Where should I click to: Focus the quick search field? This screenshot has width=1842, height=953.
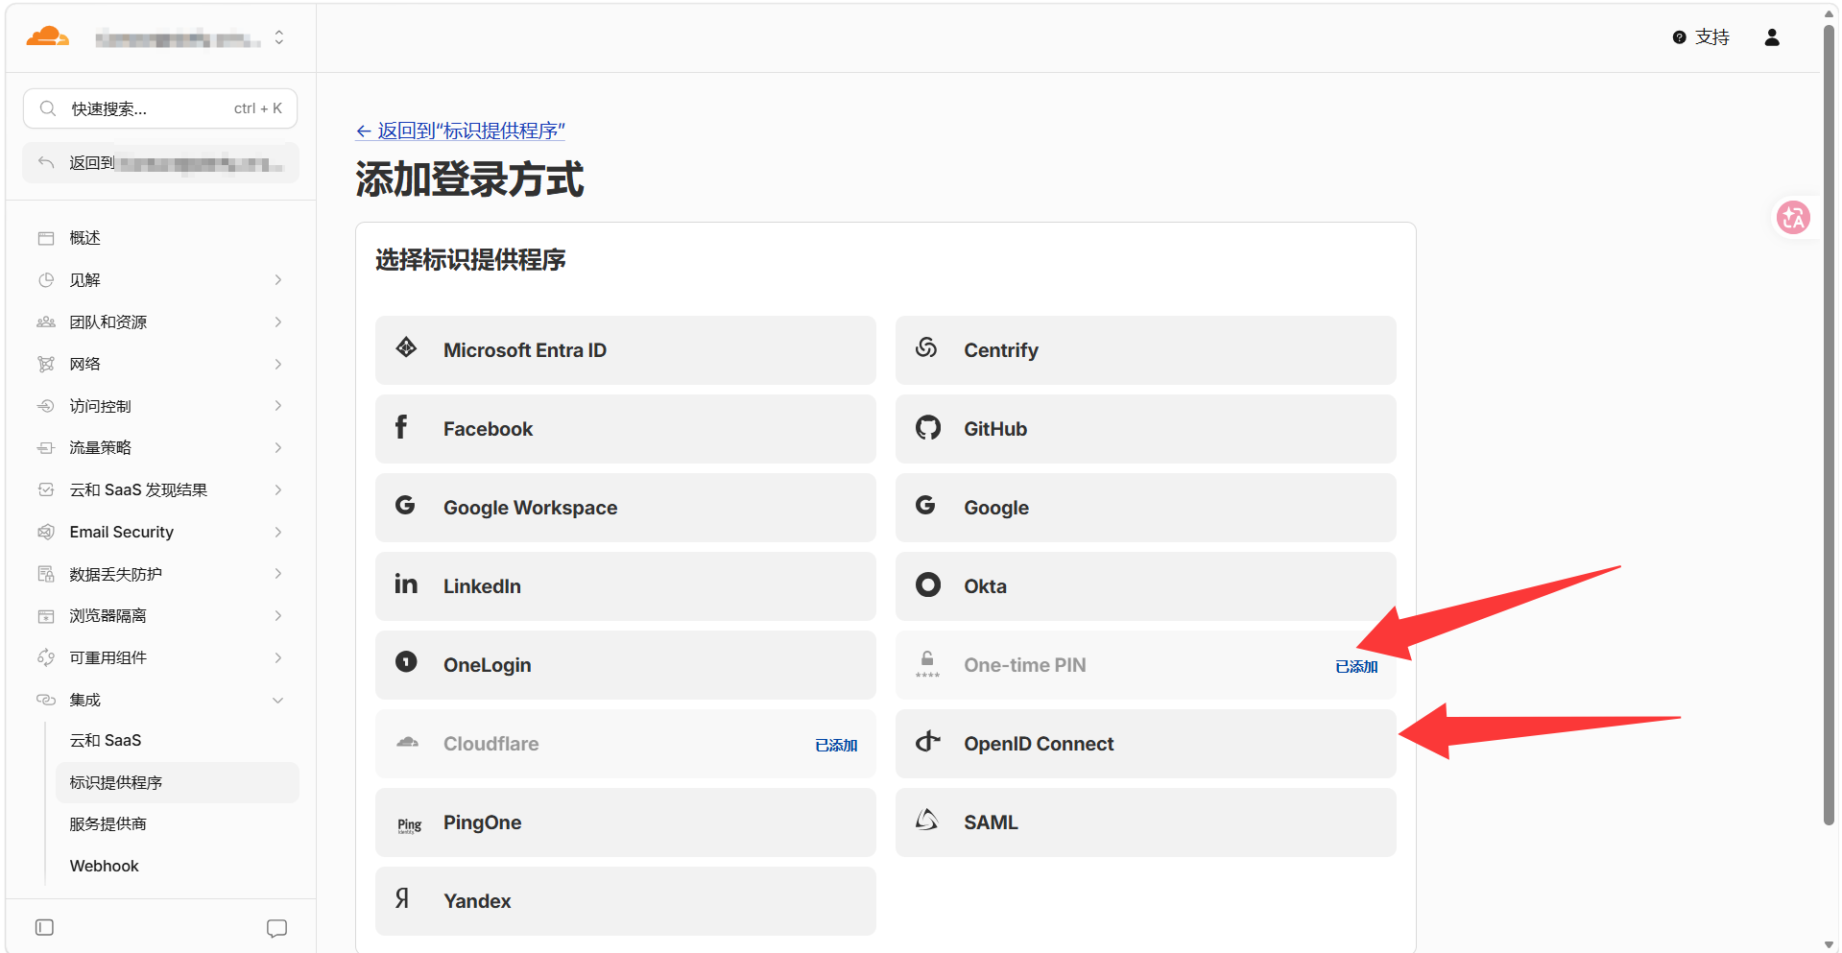click(160, 108)
